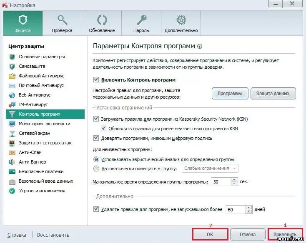The image size is (306, 243).
Task: Click the Контроль программ funnel icon
Action: point(12,114)
